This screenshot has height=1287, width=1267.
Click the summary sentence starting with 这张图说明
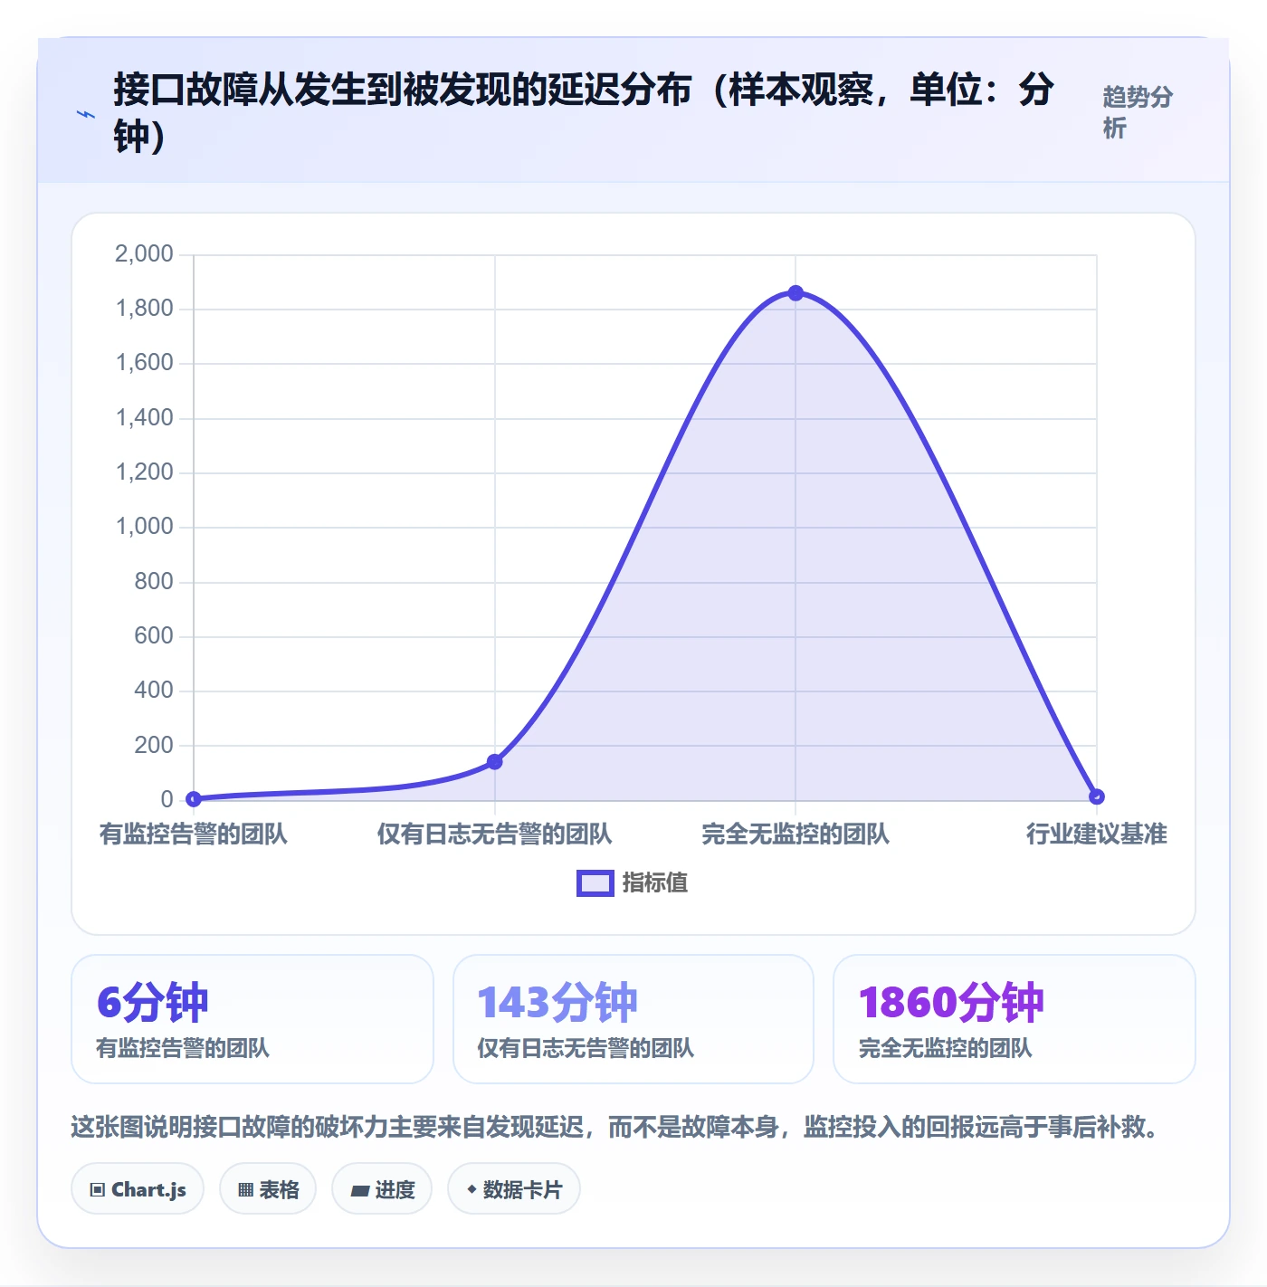pos(615,1128)
